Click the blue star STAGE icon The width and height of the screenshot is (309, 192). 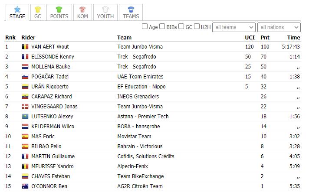click(17, 9)
